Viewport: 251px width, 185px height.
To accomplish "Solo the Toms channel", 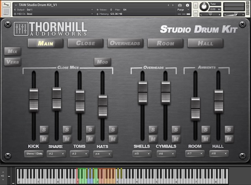I will point(90,129).
